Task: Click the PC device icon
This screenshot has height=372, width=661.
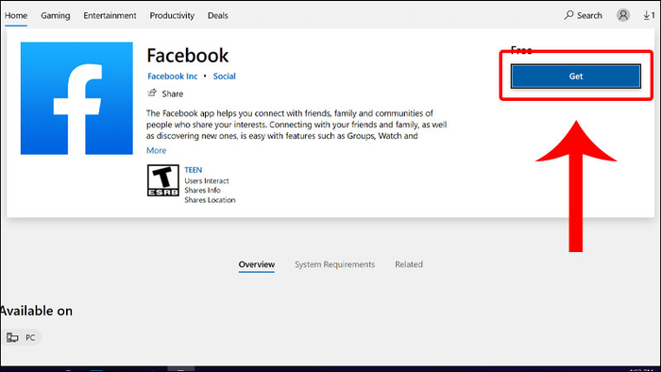Action: pyautogui.click(x=12, y=337)
